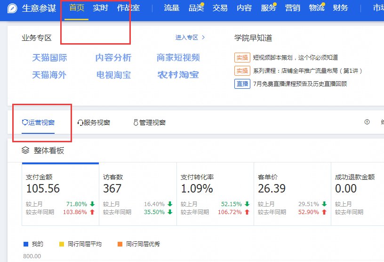Select the 内容 menu item
Image resolution: width=384 pixels, height=262 pixels.
click(244, 8)
